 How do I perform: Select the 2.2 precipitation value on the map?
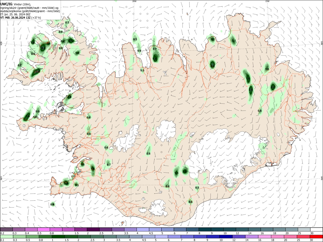coord(273,87)
